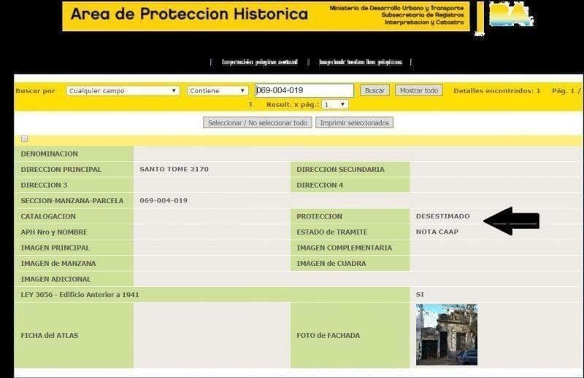Viewport: 584px width, 378px height.
Task: Click the black arrow pointing to DESESTIMADO
Action: coord(511,220)
